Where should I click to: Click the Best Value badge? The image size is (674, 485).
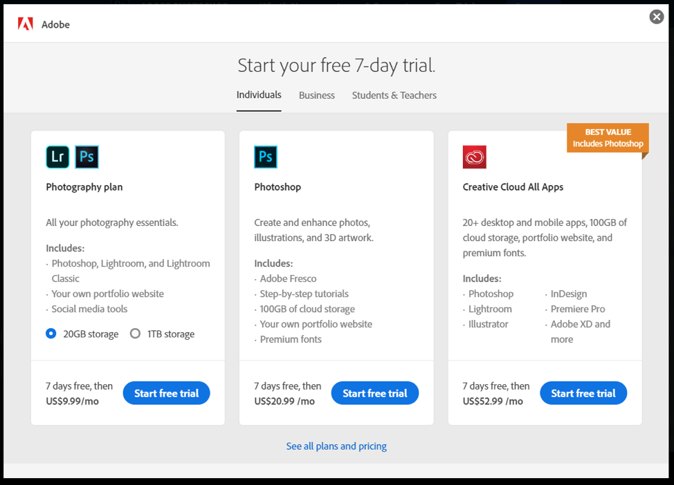pyautogui.click(x=608, y=137)
